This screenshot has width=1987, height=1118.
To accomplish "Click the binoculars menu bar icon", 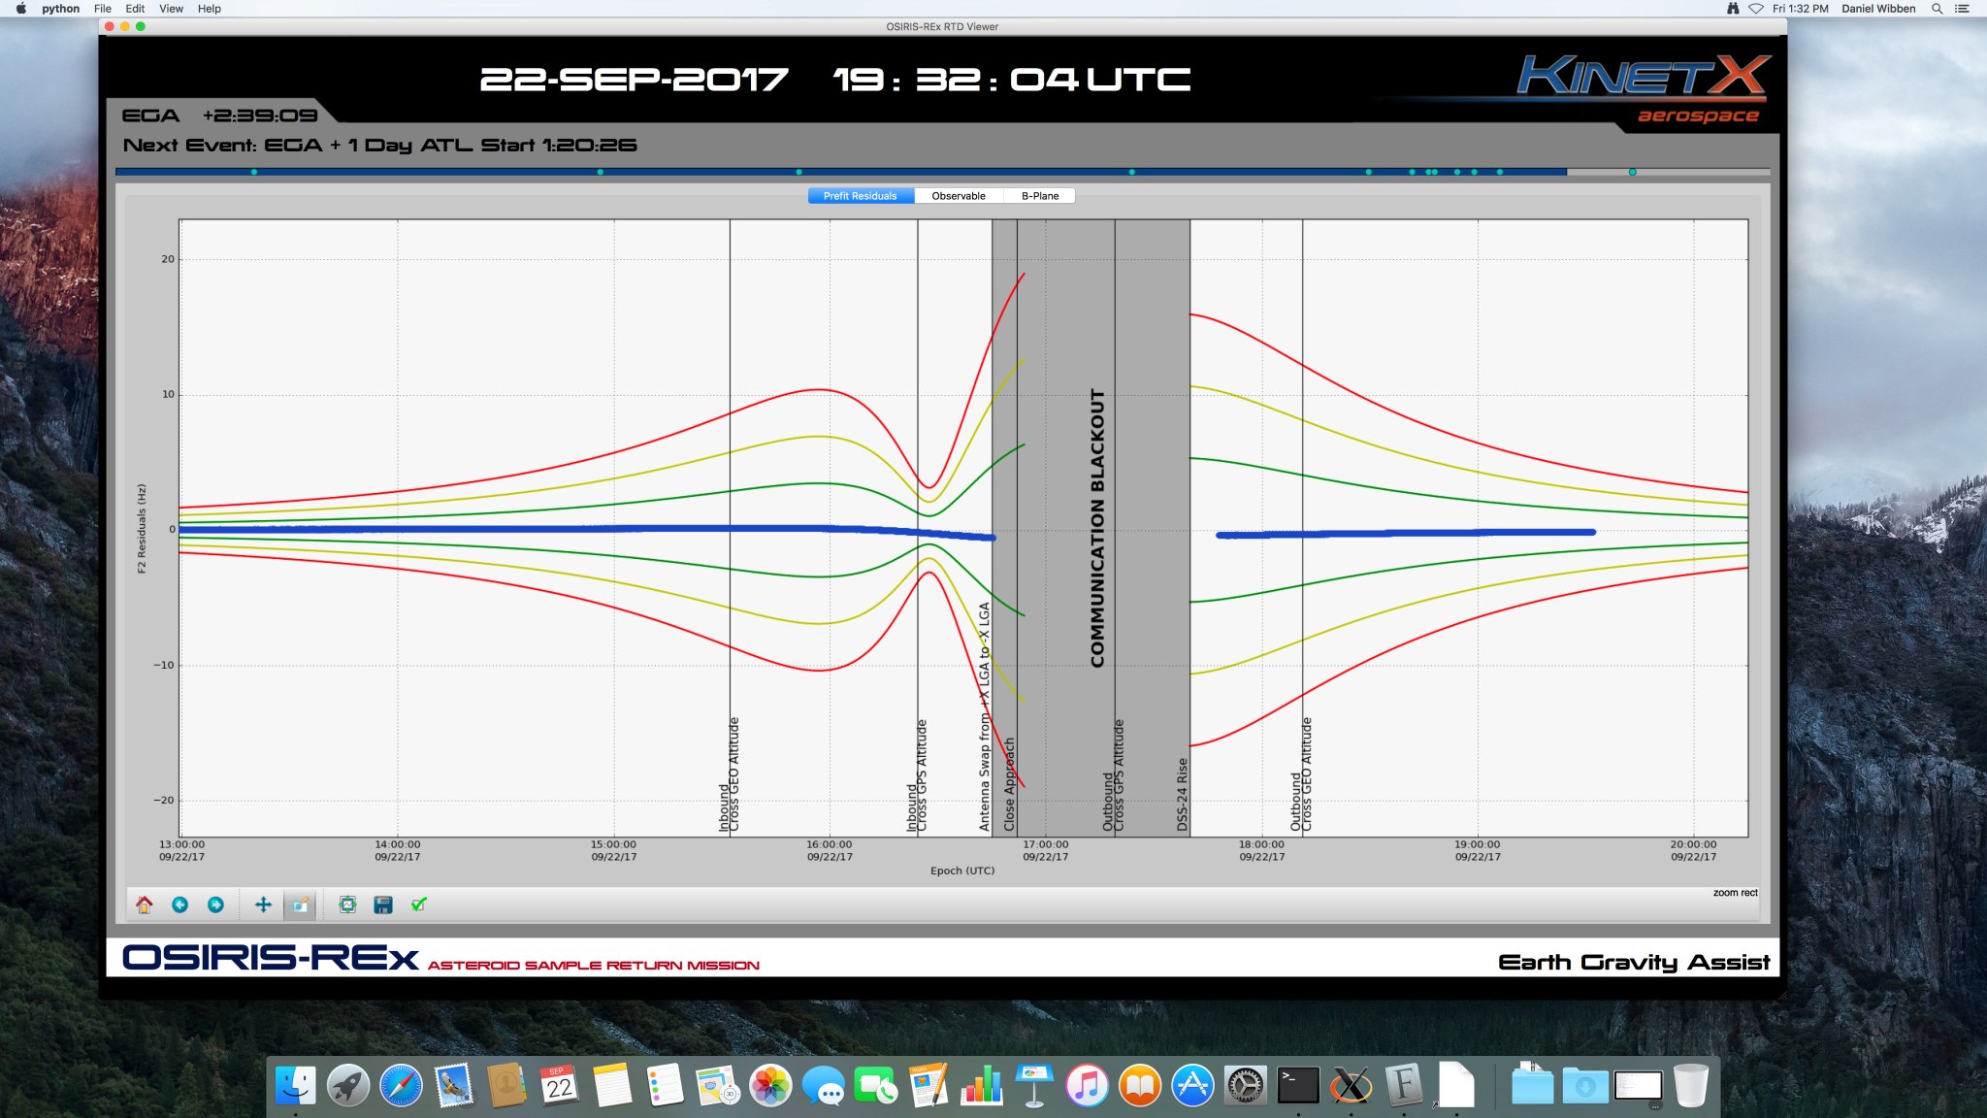I will 1733,9.
